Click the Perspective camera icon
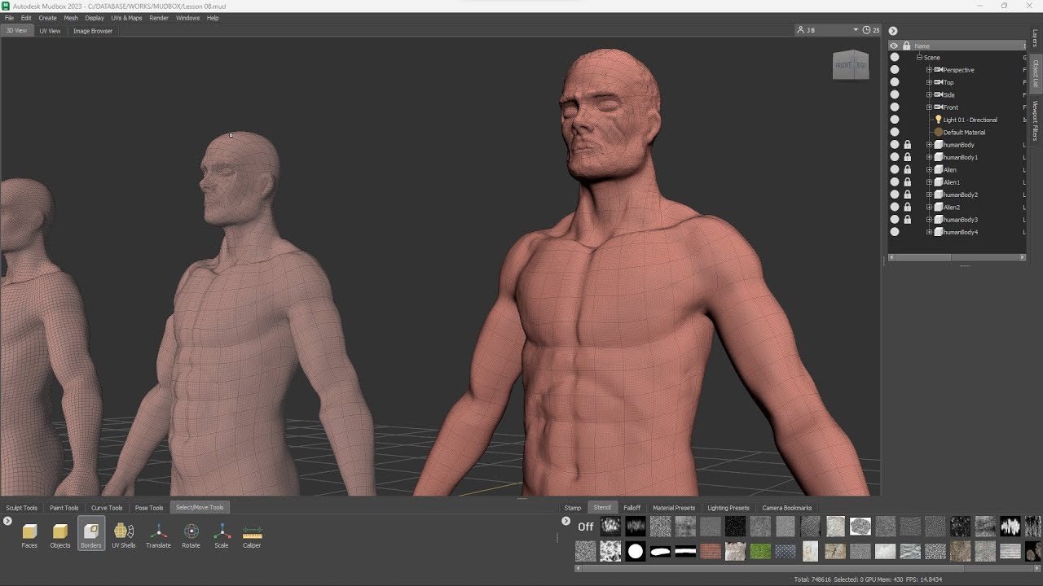This screenshot has height=586, width=1043. coord(939,70)
